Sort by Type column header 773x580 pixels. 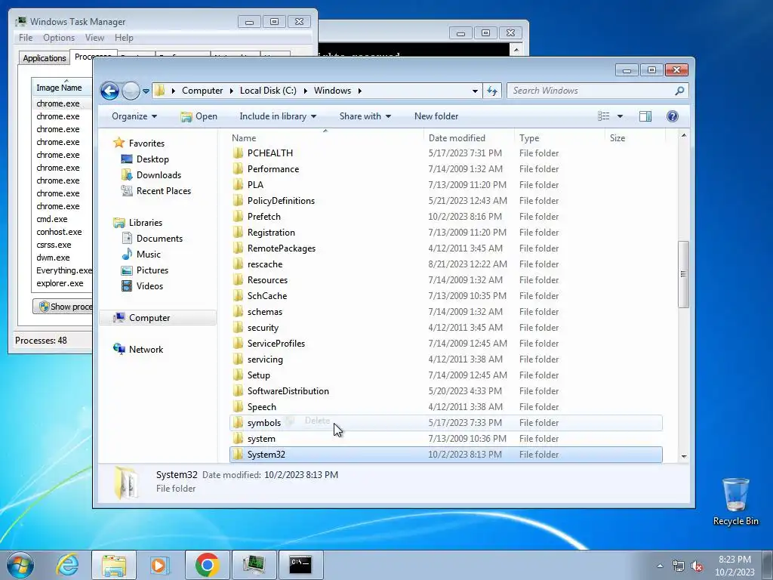pyautogui.click(x=559, y=138)
